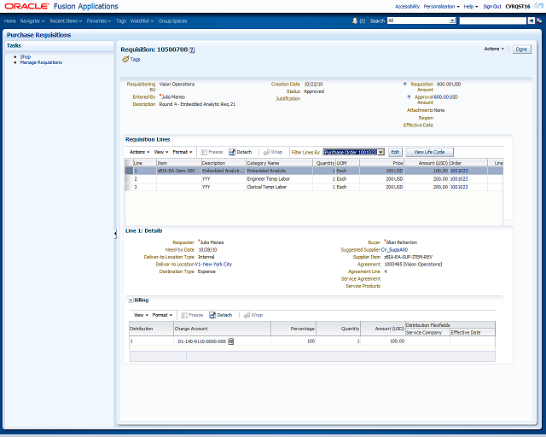Collapse the Billing section
This screenshot has width=546, height=437.
[131, 300]
